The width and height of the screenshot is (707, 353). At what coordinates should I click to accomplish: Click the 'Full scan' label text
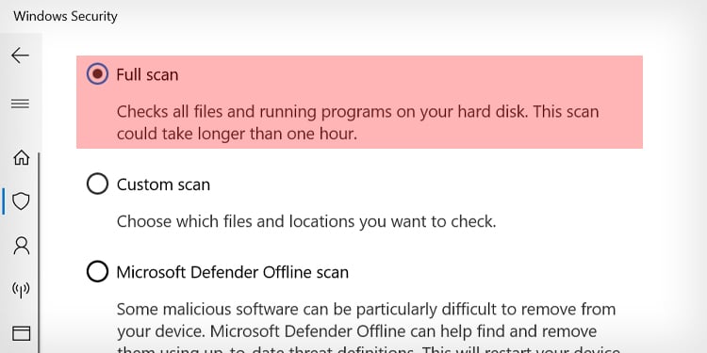147,74
